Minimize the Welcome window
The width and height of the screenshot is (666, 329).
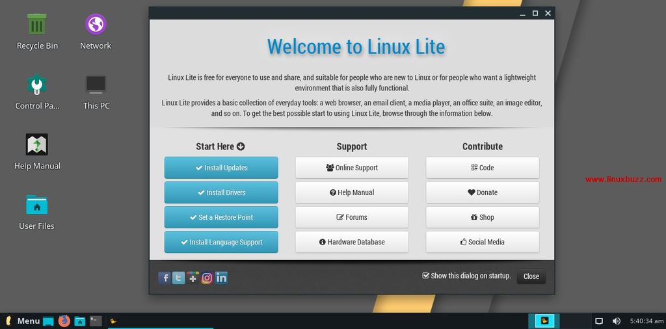(x=523, y=14)
